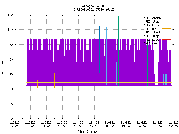Click the 19:00 x-axis time label
The image size is (179, 134).
pyautogui.click(x=126, y=126)
